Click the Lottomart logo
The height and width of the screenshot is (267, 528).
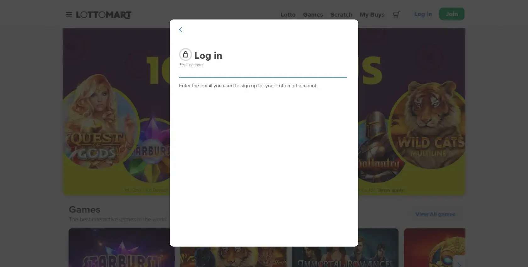[104, 15]
